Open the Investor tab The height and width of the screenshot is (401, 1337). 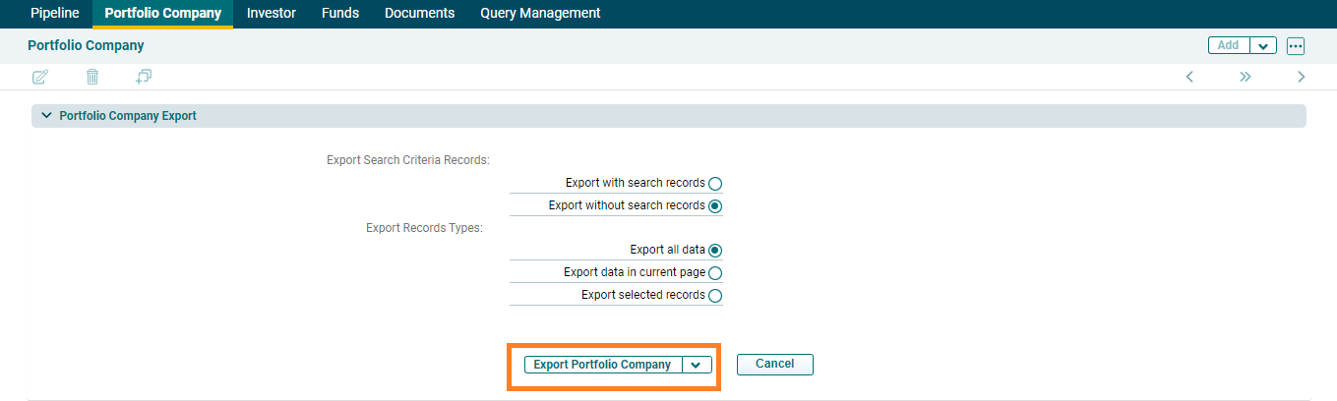coord(272,14)
